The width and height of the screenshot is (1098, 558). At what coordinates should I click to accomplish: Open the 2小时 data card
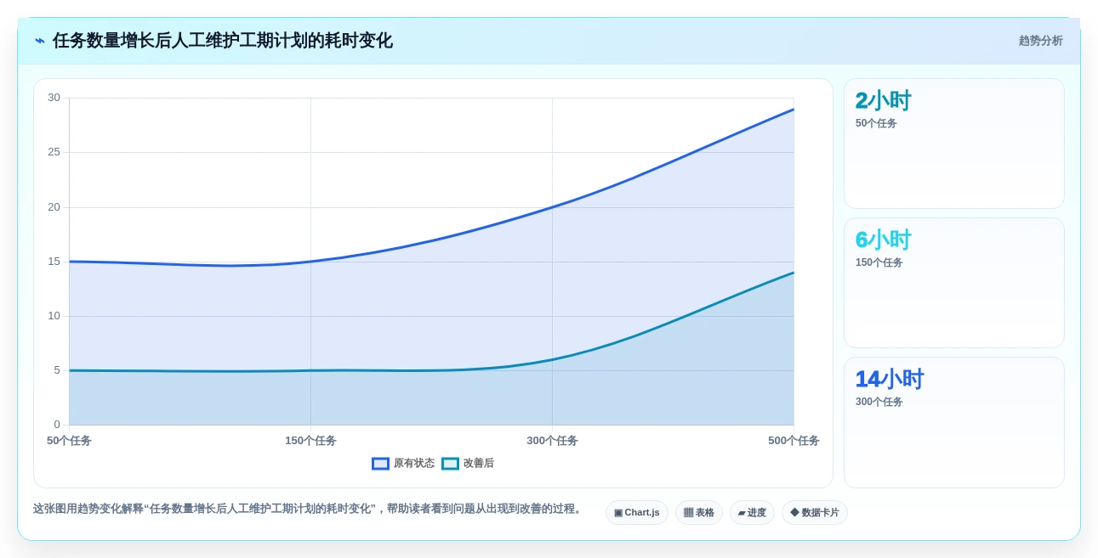coord(954,144)
